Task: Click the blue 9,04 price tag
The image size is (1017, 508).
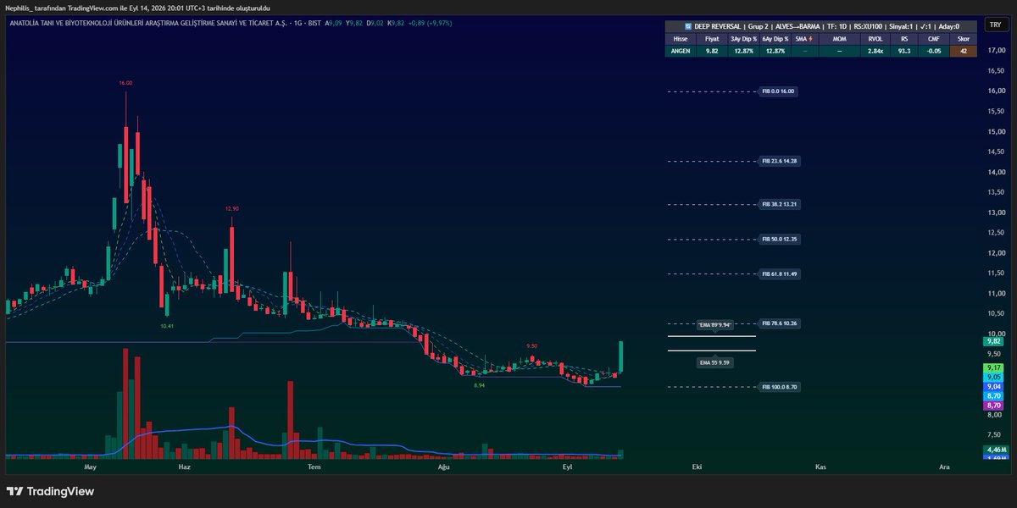Action: click(x=993, y=387)
